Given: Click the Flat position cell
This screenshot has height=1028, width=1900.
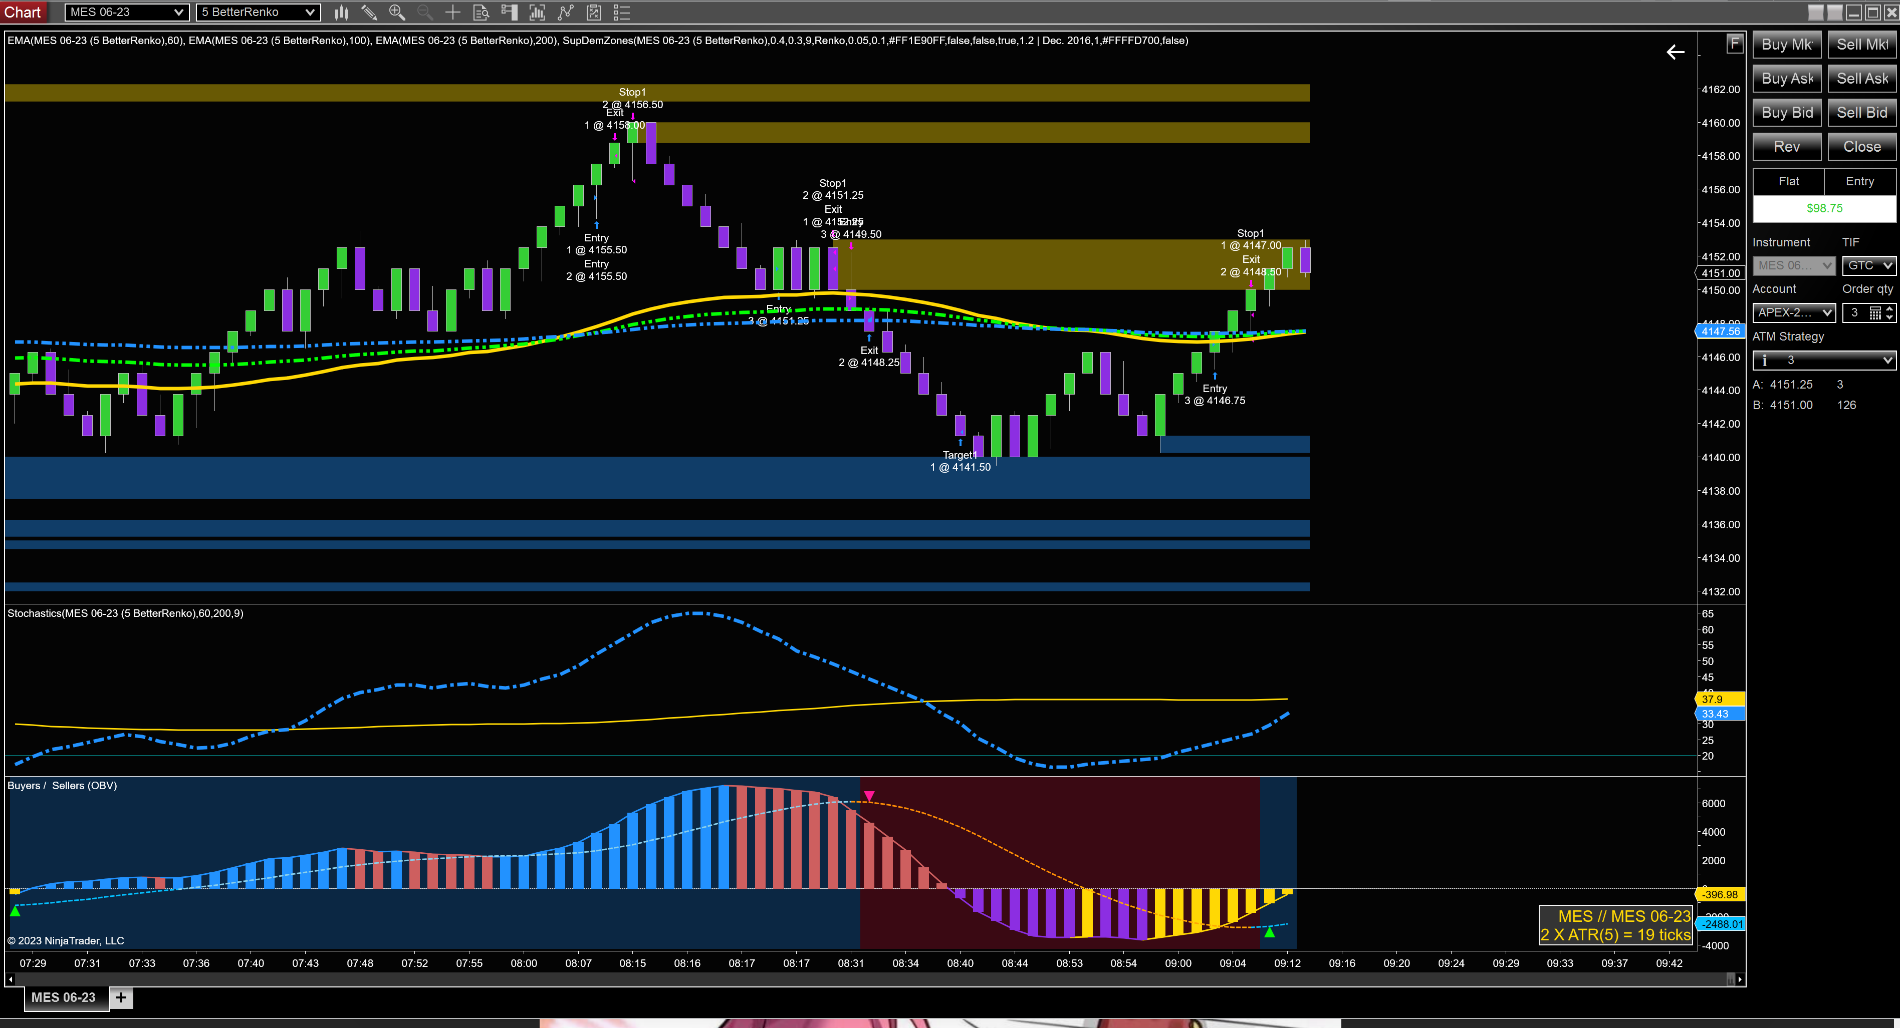Looking at the screenshot, I should 1789,181.
